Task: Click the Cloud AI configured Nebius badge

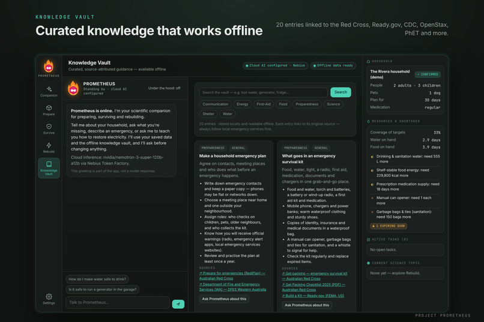Action: [275, 65]
